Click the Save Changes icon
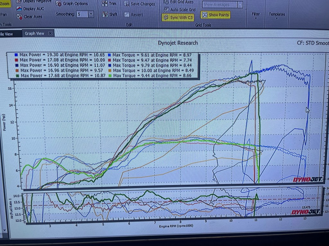 tap(126, 4)
